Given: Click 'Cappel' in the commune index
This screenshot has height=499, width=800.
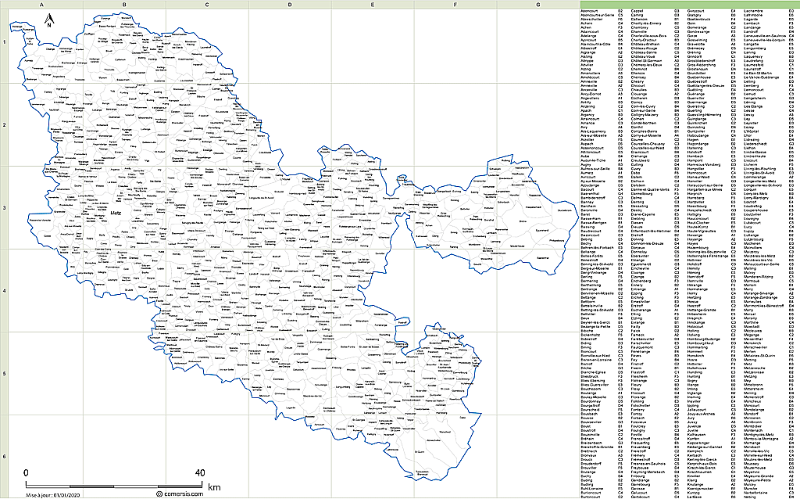Looking at the screenshot, I should click(x=637, y=11).
